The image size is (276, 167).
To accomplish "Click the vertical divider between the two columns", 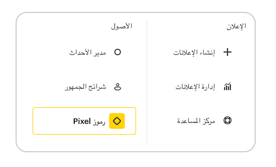I will coord(147,83).
